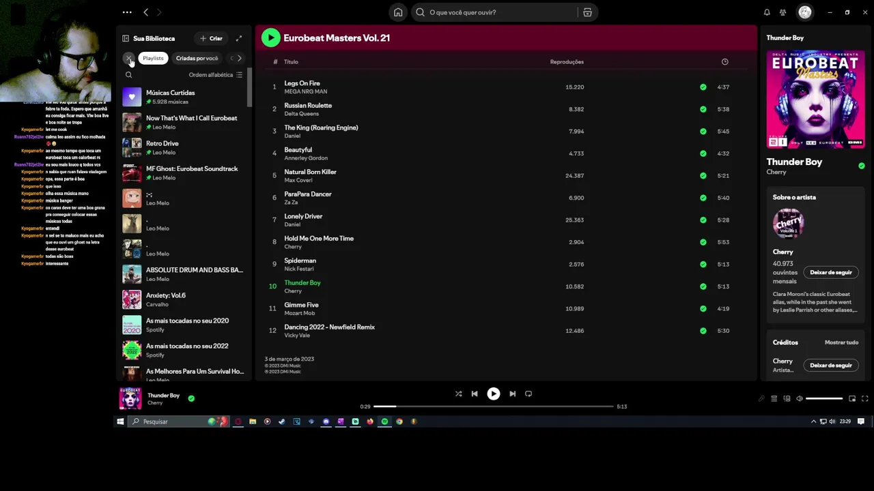Mute with the volume speaker icon
The width and height of the screenshot is (874, 491).
coord(800,399)
